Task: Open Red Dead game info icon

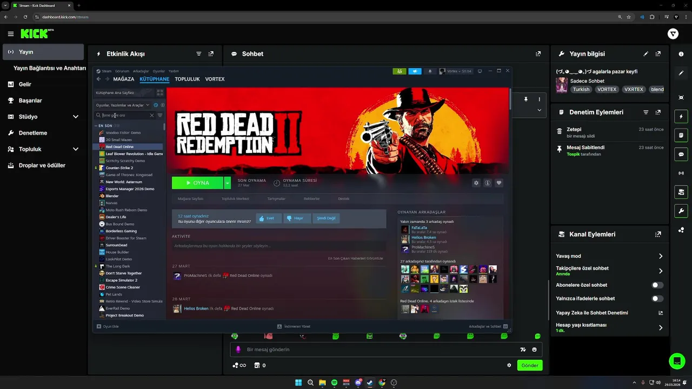Action: pyautogui.click(x=488, y=183)
